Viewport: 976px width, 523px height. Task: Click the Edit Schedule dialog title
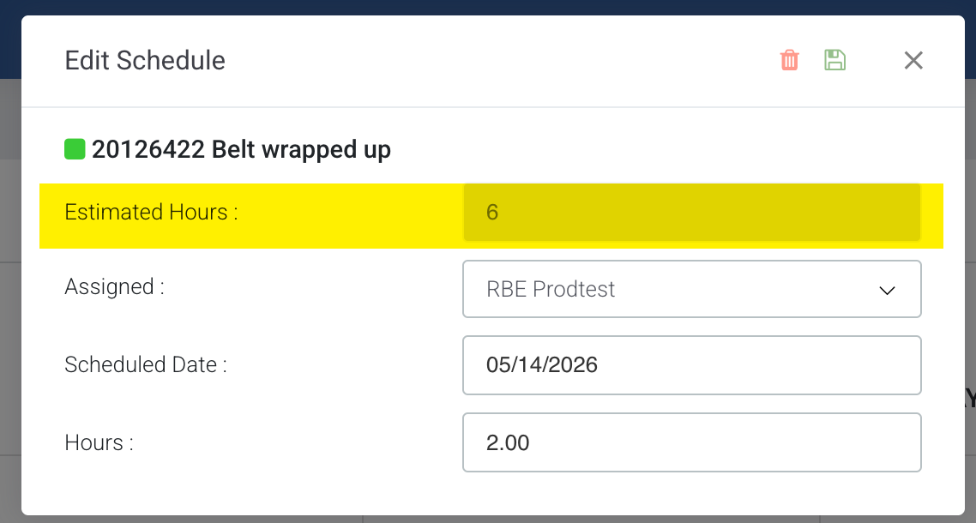[x=145, y=60]
